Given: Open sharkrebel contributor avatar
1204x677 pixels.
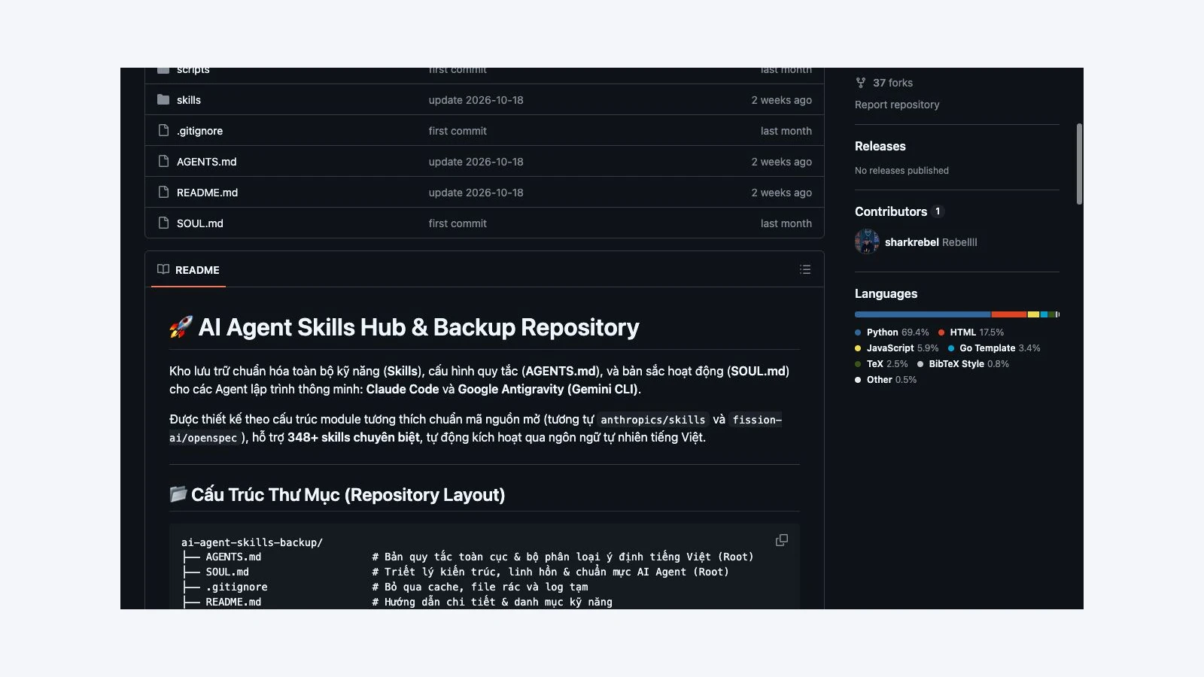Looking at the screenshot, I should (x=867, y=241).
